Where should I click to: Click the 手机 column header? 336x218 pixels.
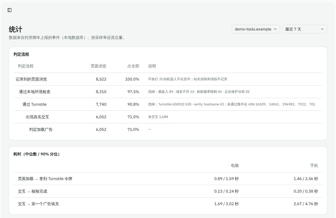coord(314,165)
